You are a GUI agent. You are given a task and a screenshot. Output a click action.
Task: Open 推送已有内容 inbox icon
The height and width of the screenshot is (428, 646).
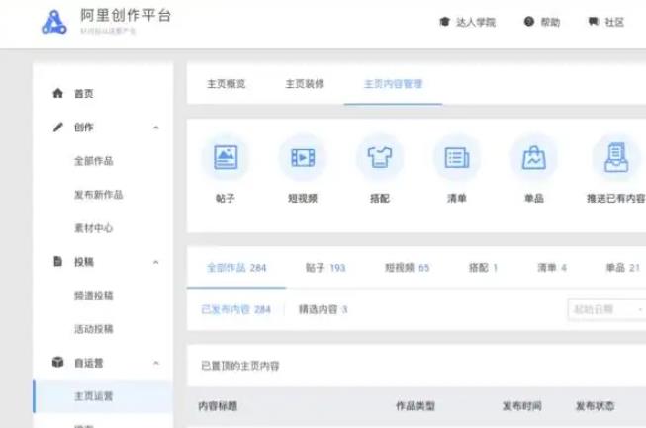[x=614, y=157]
